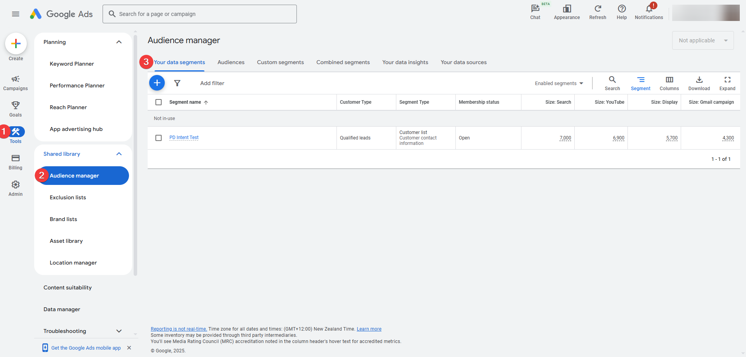The image size is (746, 357).
Task: Click the filter funnel icon
Action: coord(177,83)
